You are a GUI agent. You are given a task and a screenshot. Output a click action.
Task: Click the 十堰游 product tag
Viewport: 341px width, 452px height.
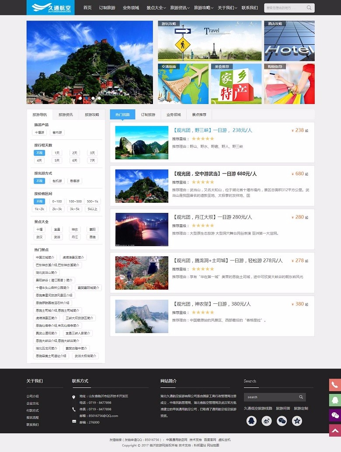tap(39, 132)
